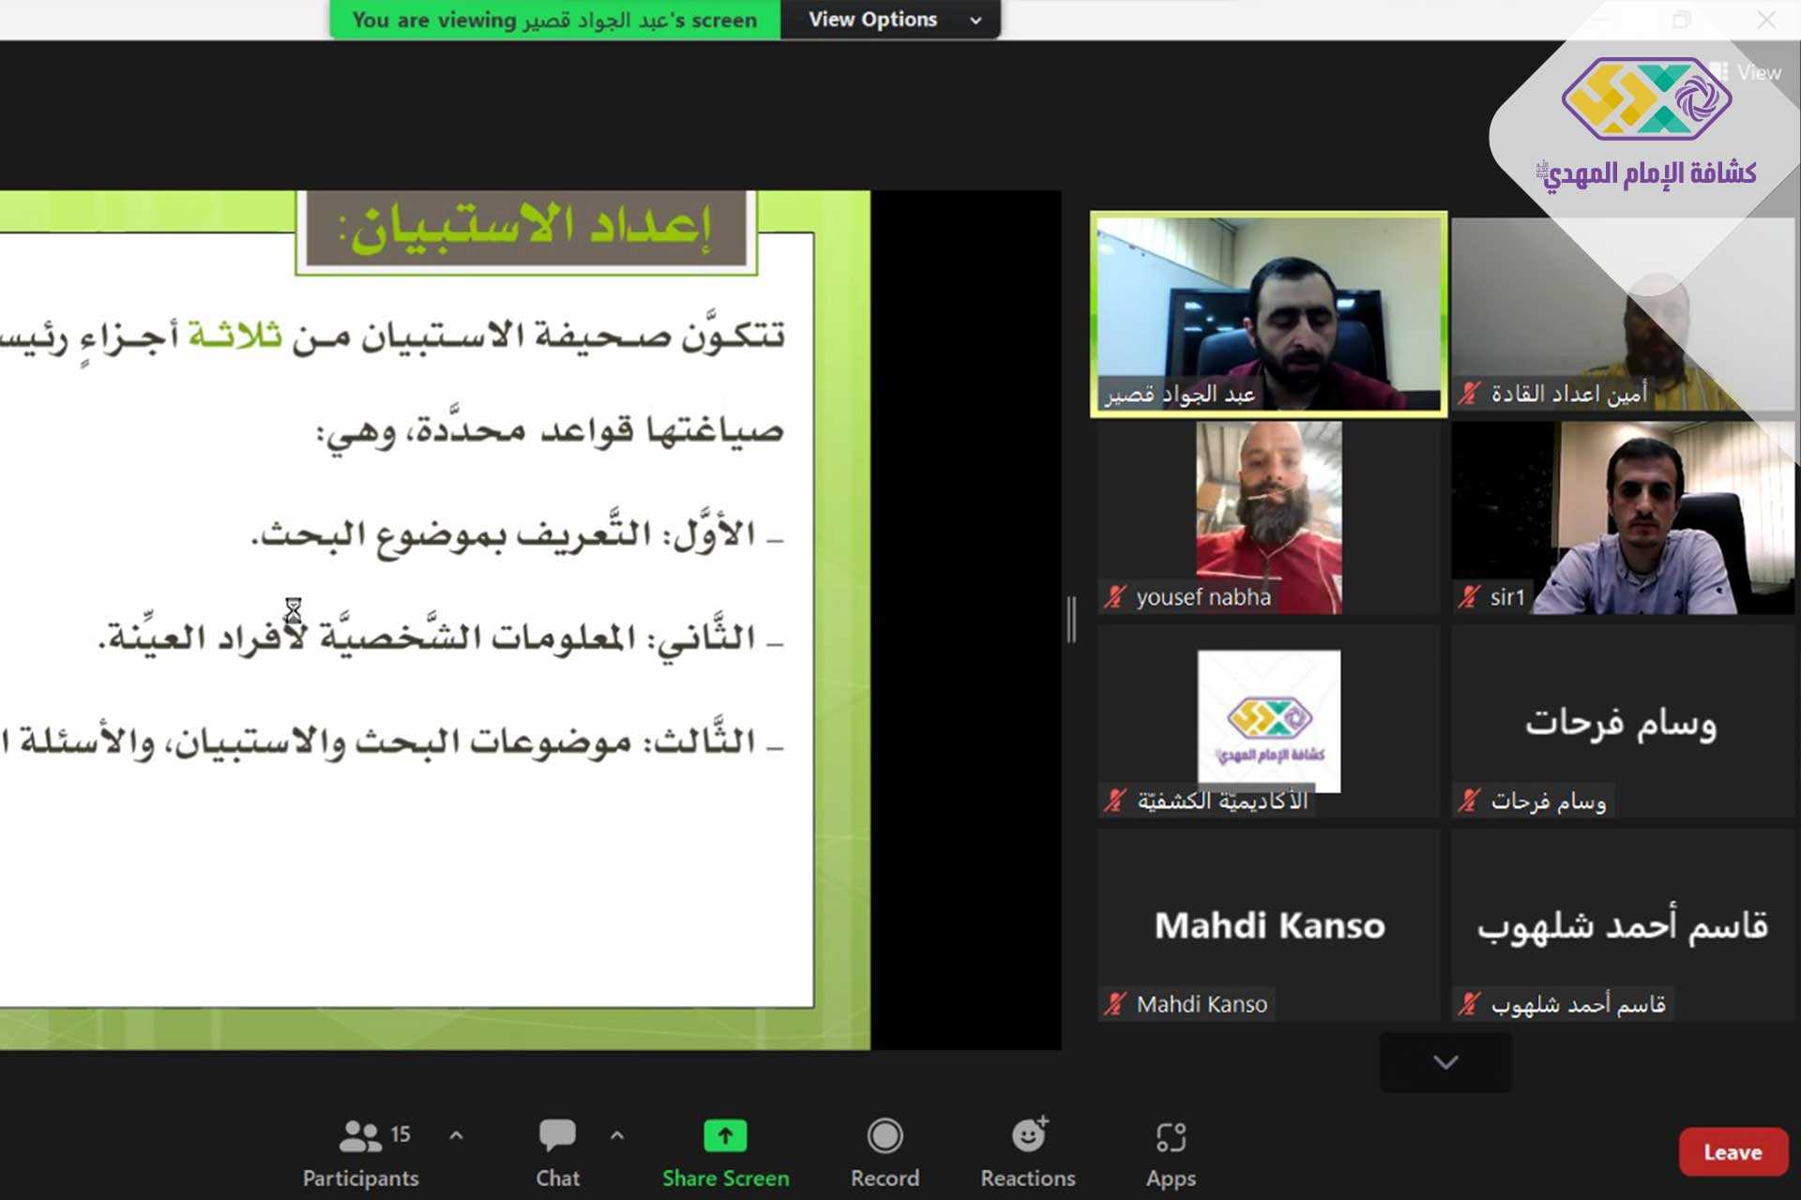
Task: Open the Reactions smiley icon
Action: [1028, 1136]
